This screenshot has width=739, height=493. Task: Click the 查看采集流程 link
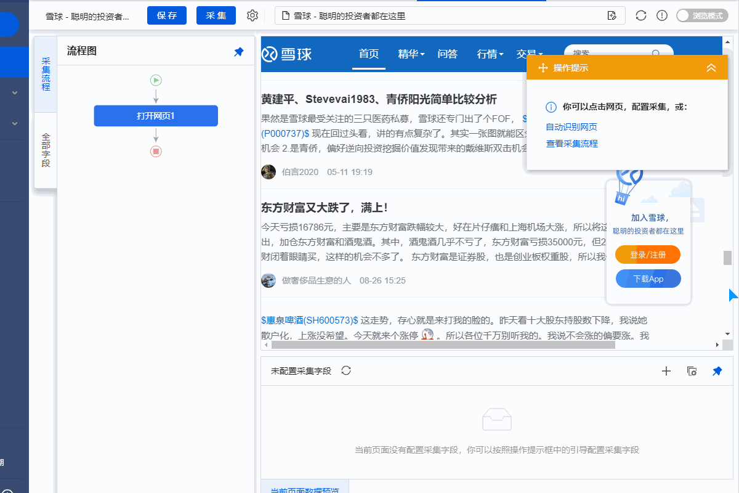[571, 144]
